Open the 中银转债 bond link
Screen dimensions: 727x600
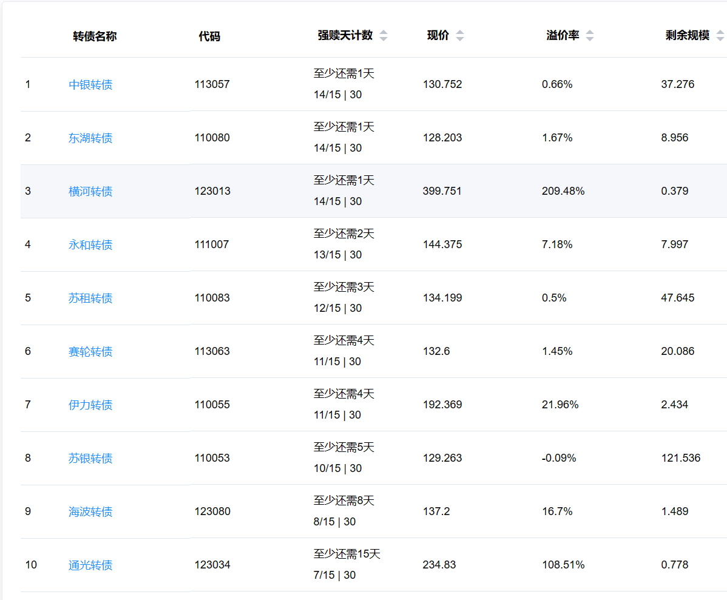[x=90, y=84]
